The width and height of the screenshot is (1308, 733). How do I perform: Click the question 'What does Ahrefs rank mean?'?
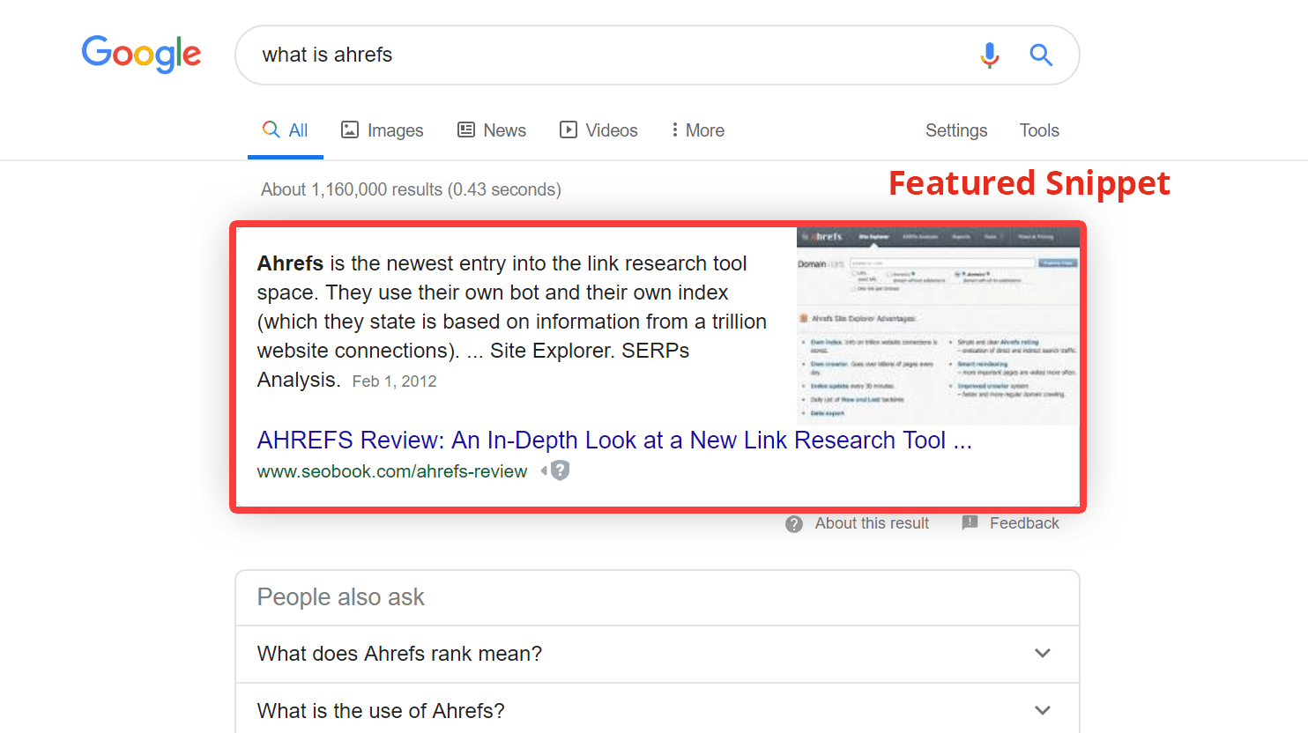pyautogui.click(x=399, y=654)
